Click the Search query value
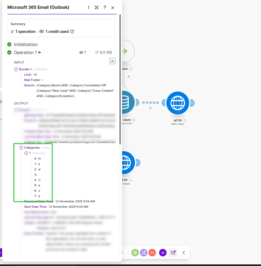 tap(75, 91)
